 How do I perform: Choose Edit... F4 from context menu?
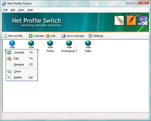click(22, 58)
